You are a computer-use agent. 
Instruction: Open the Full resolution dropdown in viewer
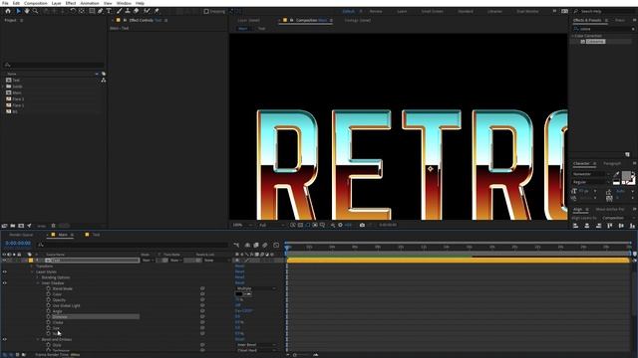[272, 225]
